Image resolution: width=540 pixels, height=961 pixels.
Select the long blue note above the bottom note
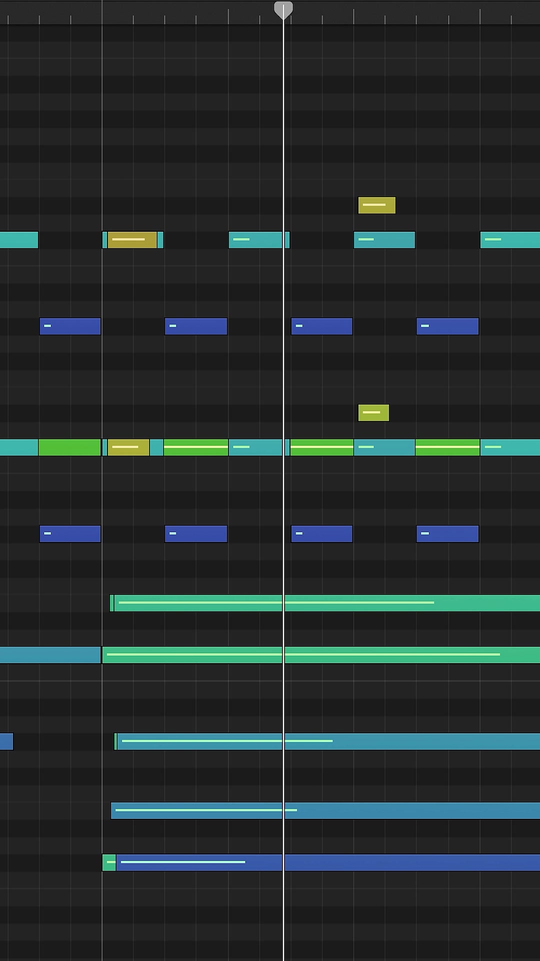[325, 810]
